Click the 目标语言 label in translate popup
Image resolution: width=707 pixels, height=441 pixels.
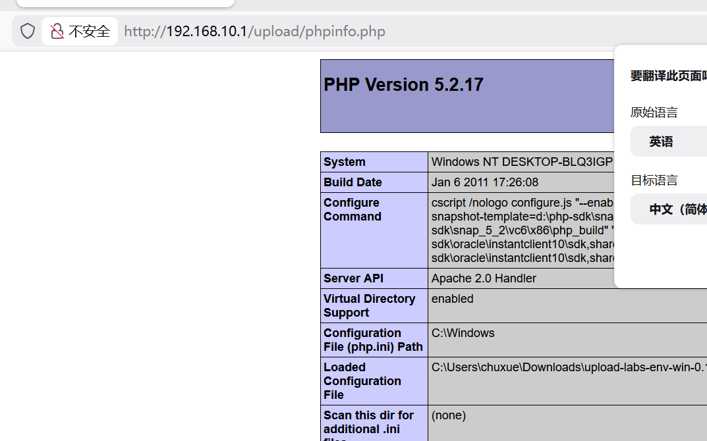[654, 180]
